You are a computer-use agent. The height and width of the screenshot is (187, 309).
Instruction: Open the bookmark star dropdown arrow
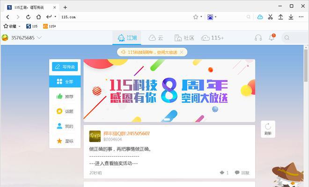point(201,17)
